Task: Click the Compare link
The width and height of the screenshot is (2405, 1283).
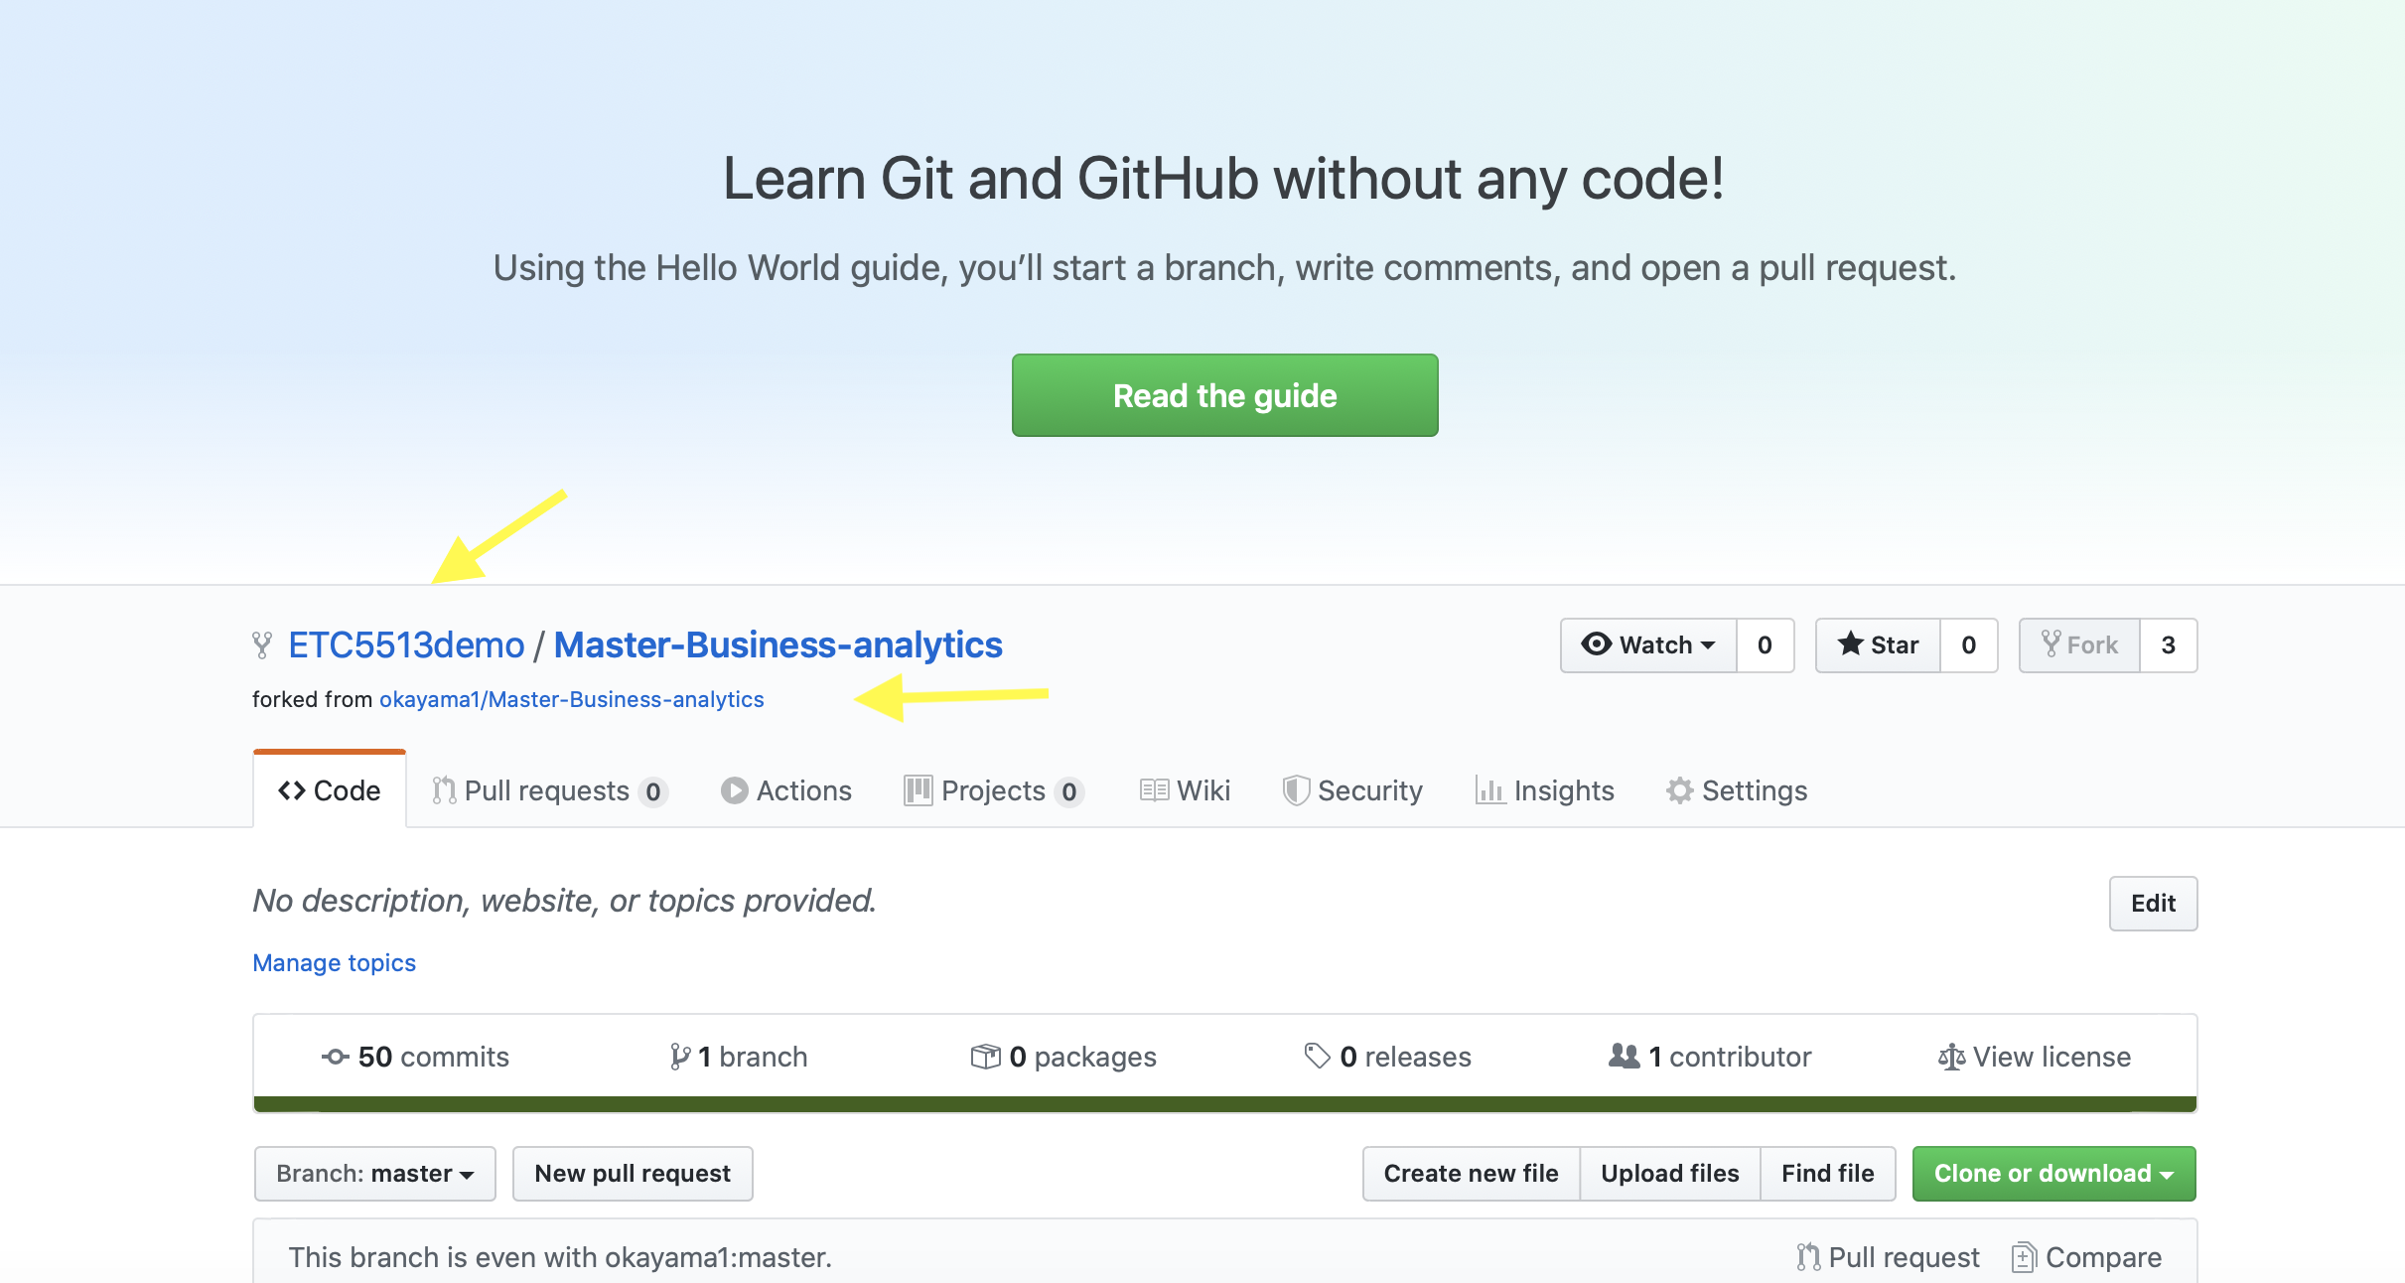Action: (x=2087, y=1257)
